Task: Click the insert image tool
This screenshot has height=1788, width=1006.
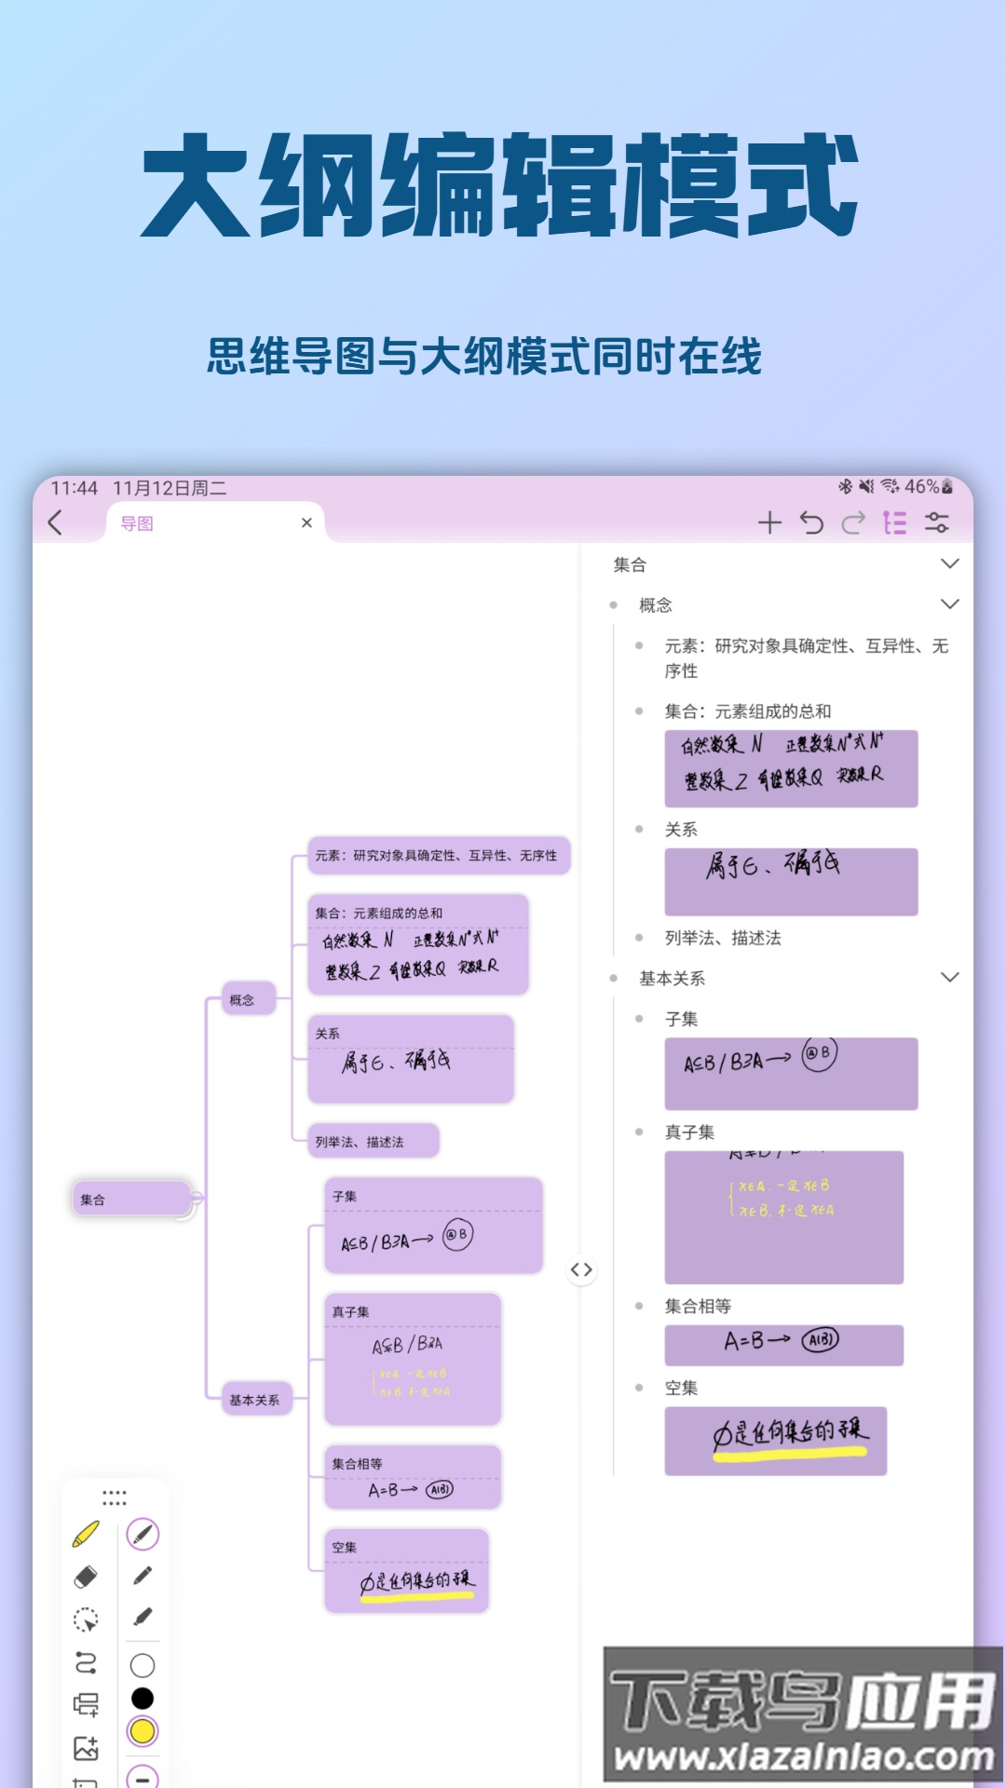Action: pos(86,1748)
